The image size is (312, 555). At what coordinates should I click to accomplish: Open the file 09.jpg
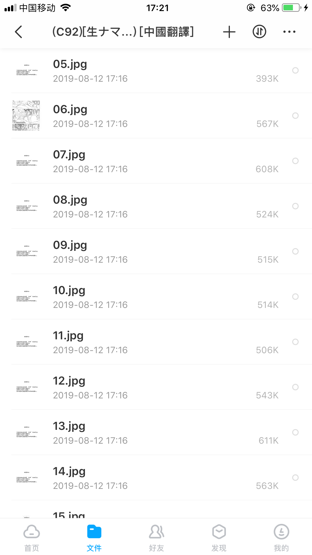pyautogui.click(x=70, y=245)
